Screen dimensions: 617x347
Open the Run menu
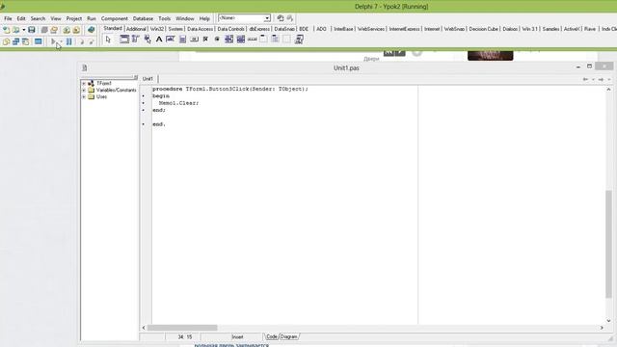click(x=92, y=18)
